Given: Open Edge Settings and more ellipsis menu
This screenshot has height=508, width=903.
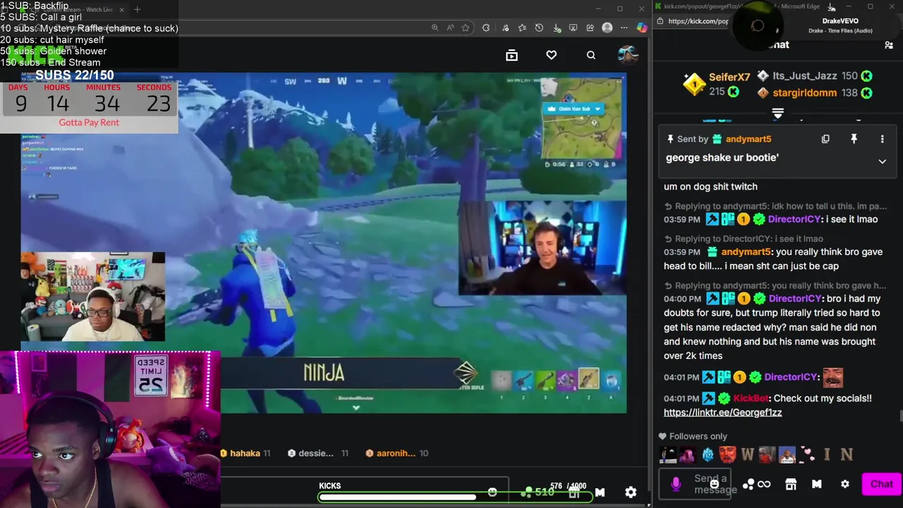Looking at the screenshot, I should coord(624,28).
